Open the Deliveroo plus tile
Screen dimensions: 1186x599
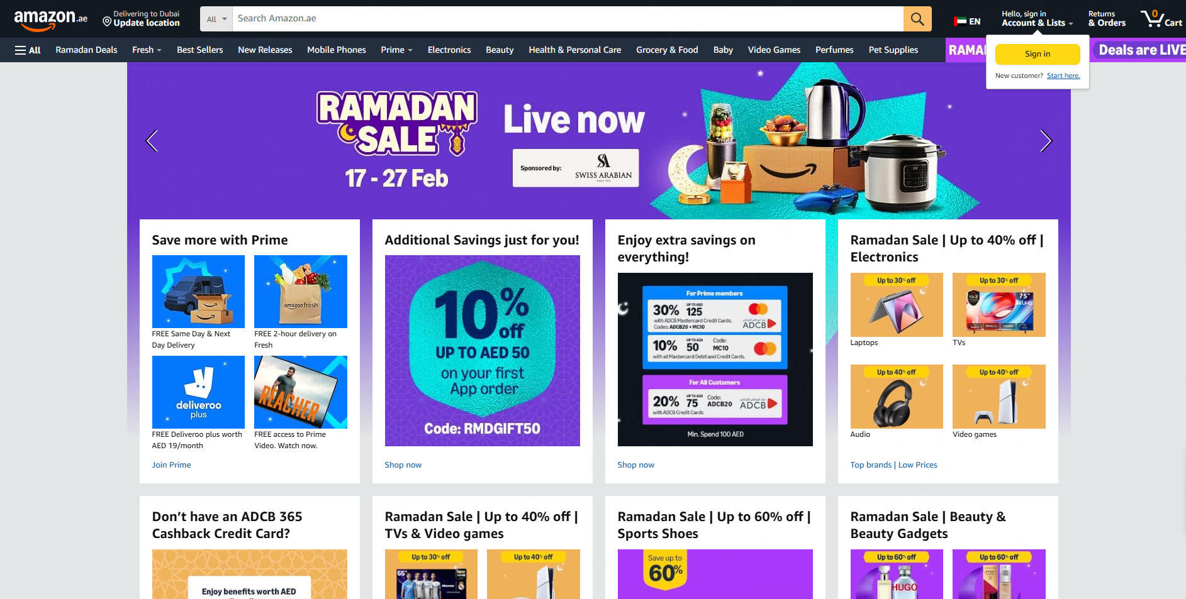point(198,392)
